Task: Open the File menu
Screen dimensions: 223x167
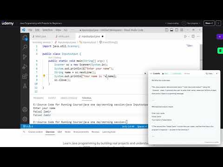Action: pos(30,30)
